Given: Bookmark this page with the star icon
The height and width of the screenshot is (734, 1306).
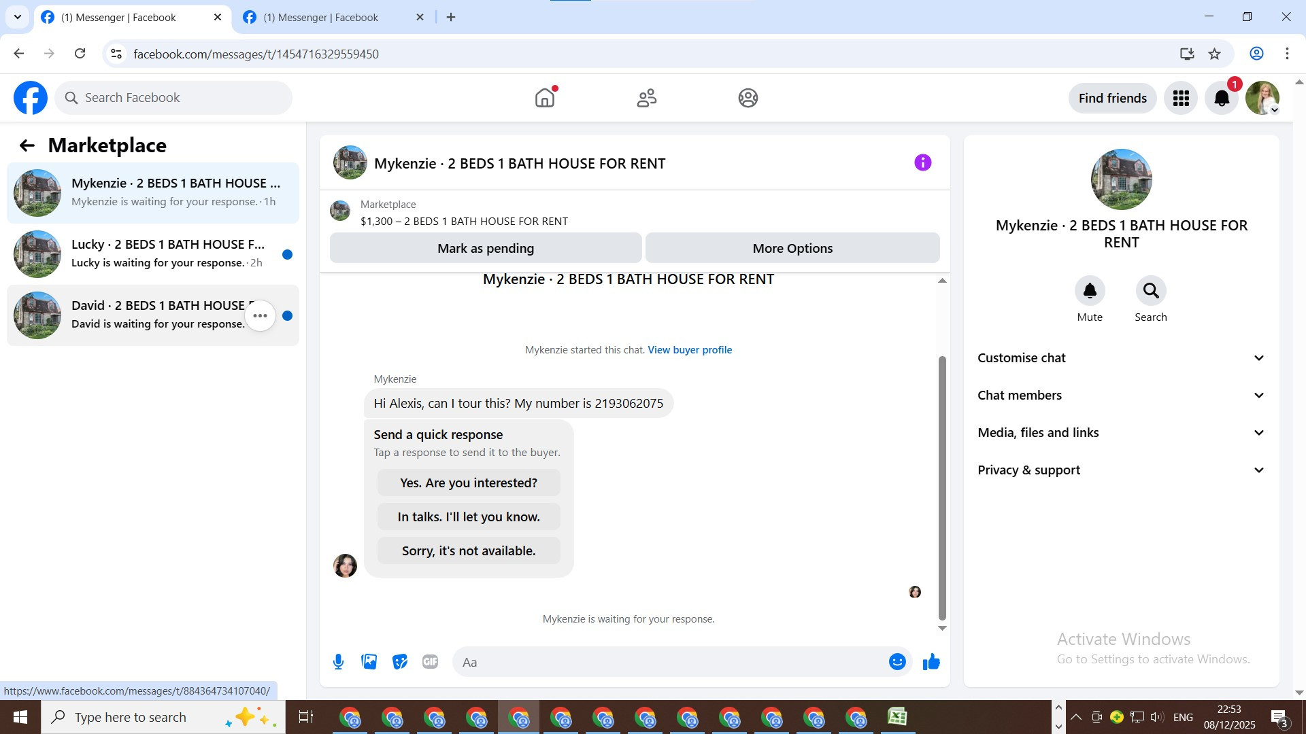Looking at the screenshot, I should coord(1215,54).
